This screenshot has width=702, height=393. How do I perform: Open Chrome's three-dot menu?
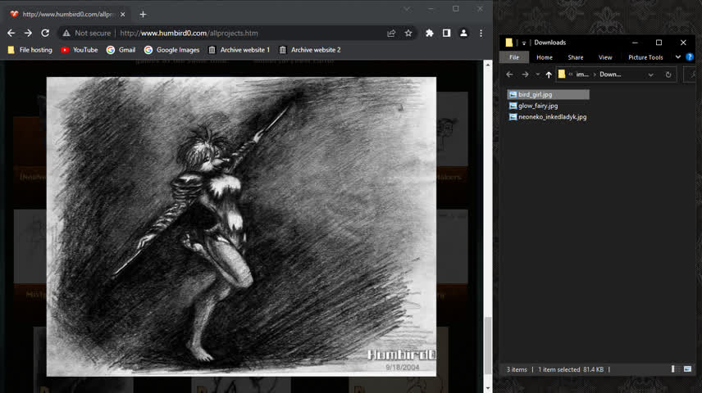[x=481, y=33]
